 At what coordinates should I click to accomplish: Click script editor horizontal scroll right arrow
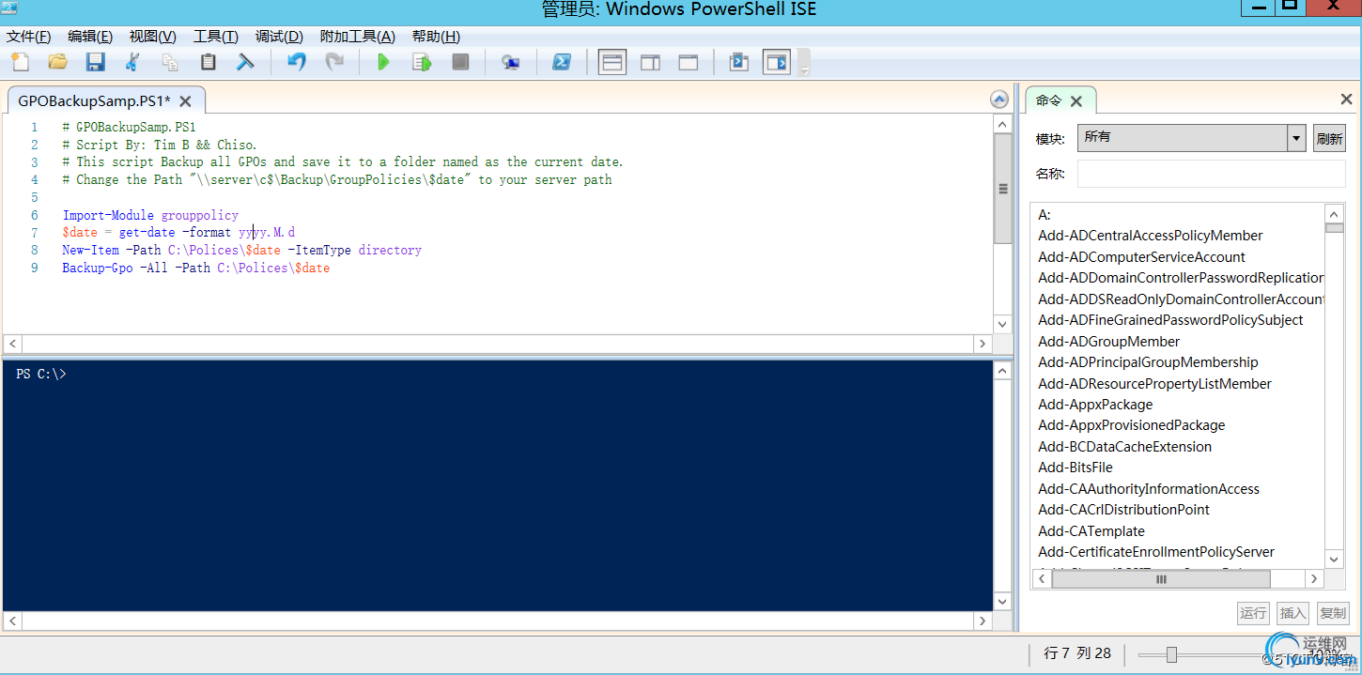(x=983, y=345)
